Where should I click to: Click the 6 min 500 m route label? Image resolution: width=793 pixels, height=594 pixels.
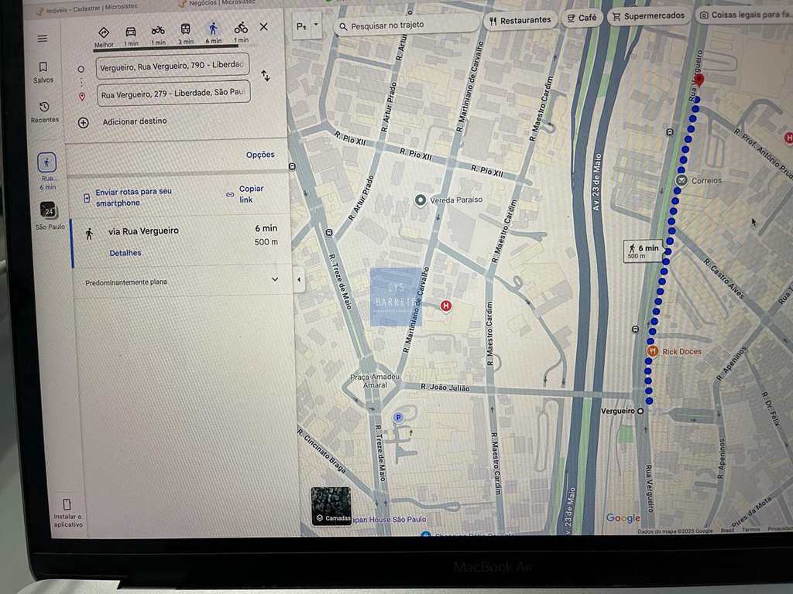tap(644, 251)
